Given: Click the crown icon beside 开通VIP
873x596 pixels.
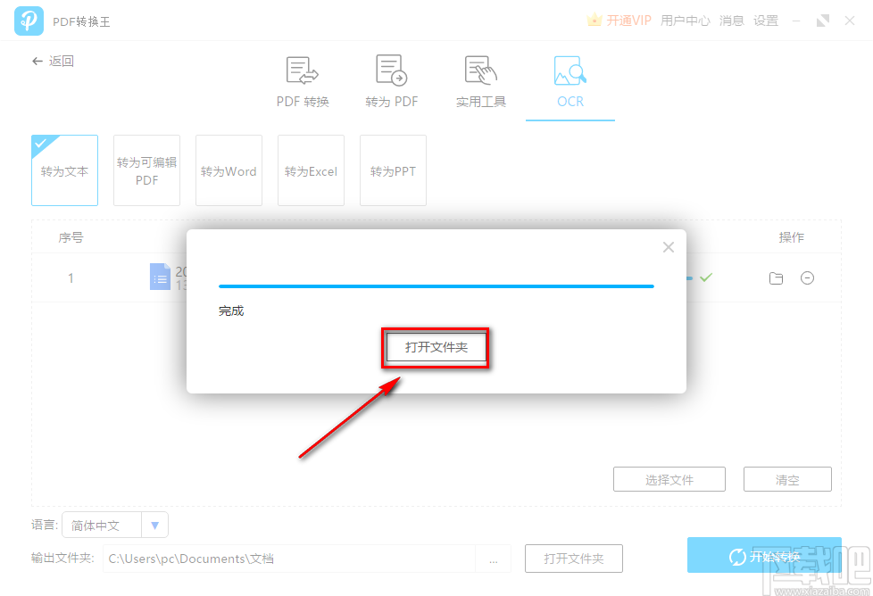Looking at the screenshot, I should click(594, 19).
